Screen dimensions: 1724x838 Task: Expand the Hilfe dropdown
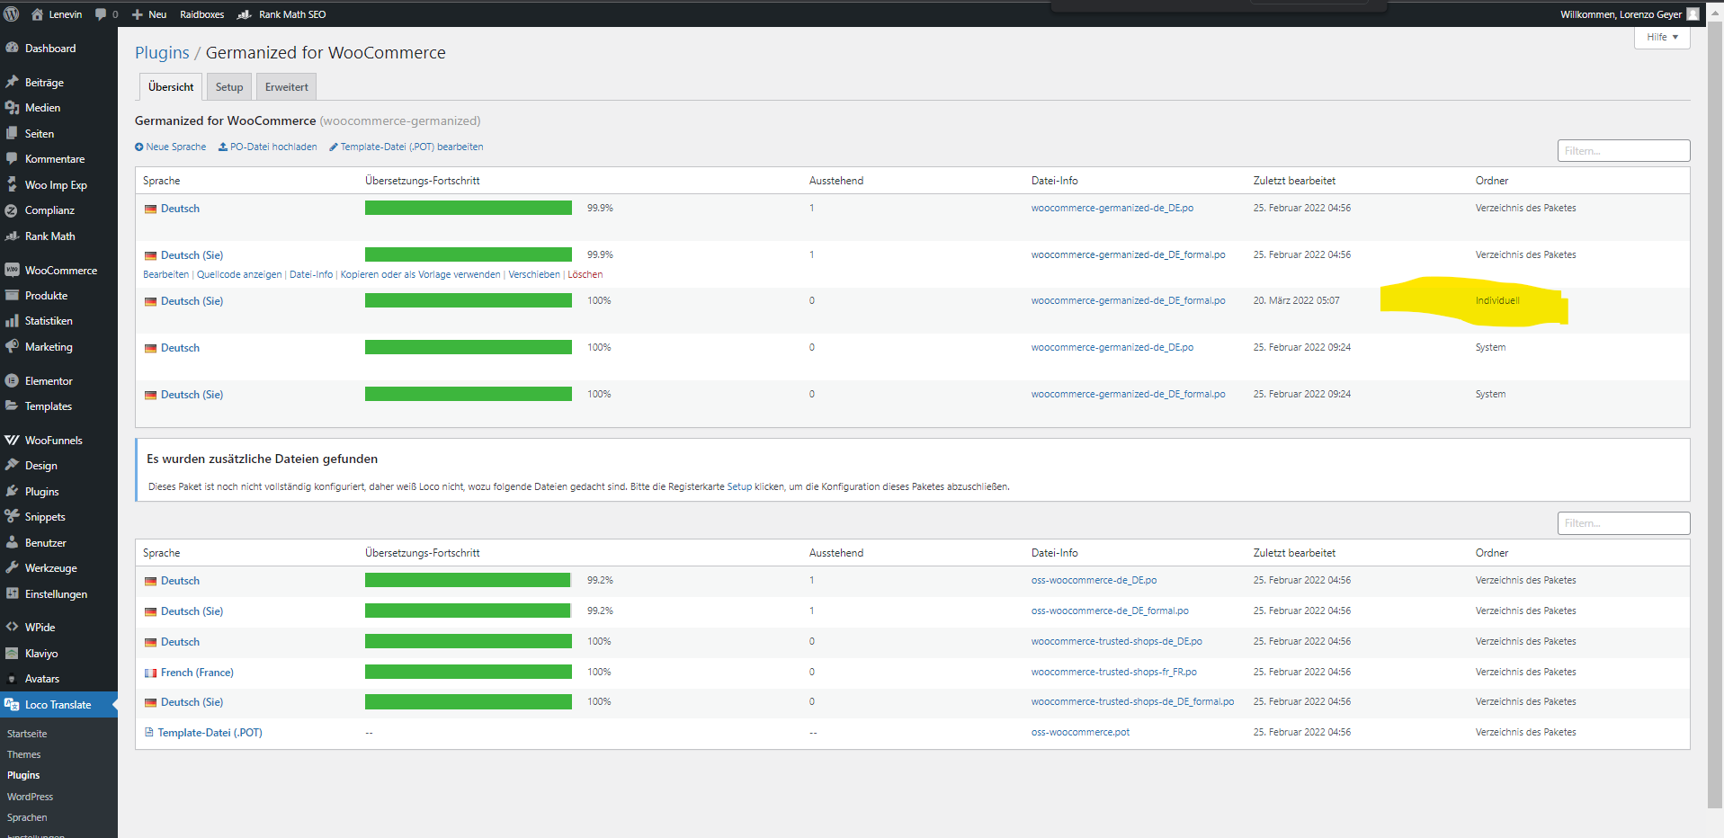[x=1662, y=37]
